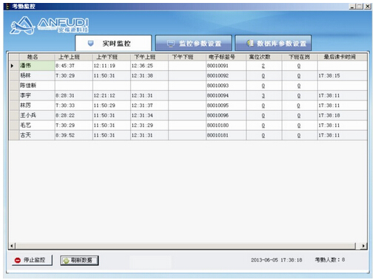Viewport: 375px width, 280px height.
Task: Click 王小兵's last read time 17:38:18
Action: [x=329, y=115]
